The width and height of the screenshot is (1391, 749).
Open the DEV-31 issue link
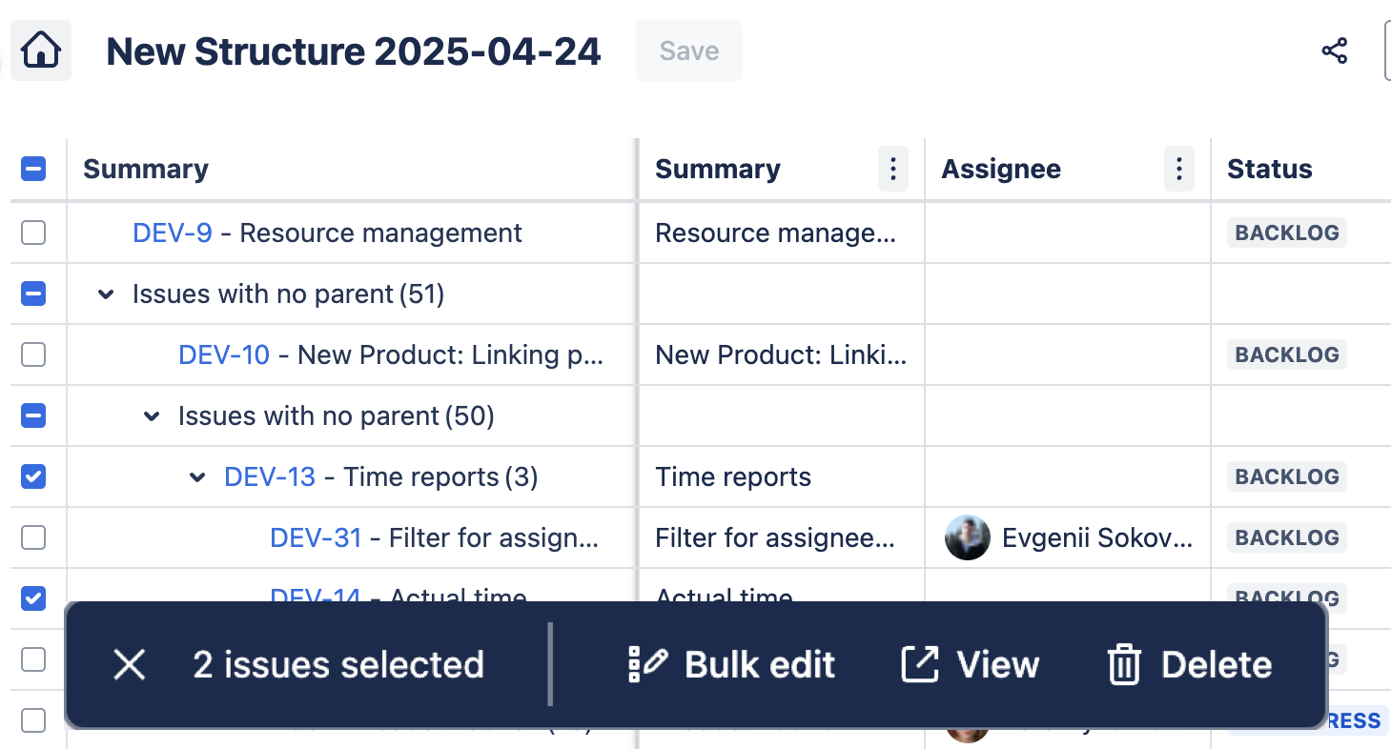(x=316, y=537)
